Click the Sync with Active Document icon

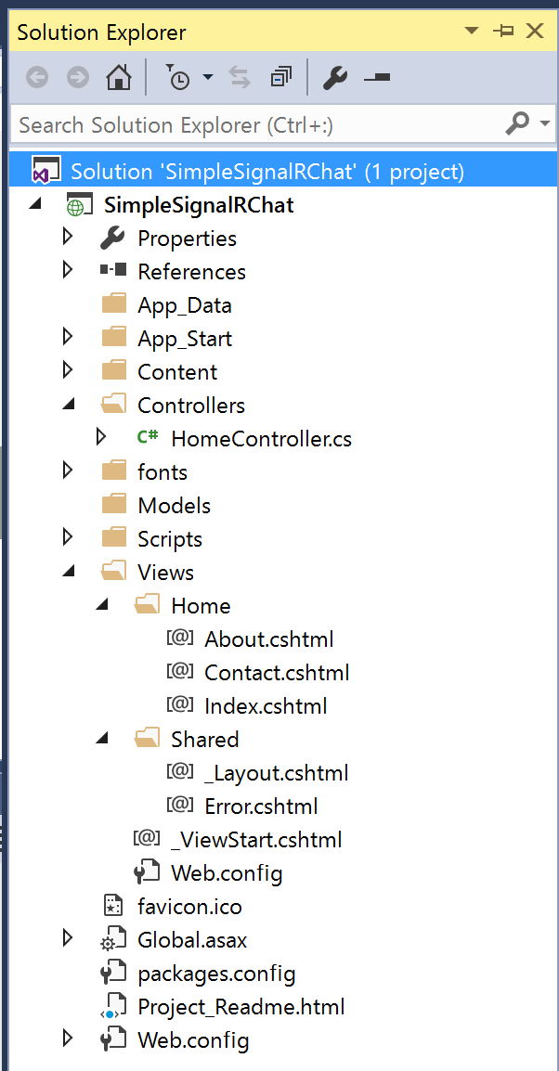tap(240, 77)
